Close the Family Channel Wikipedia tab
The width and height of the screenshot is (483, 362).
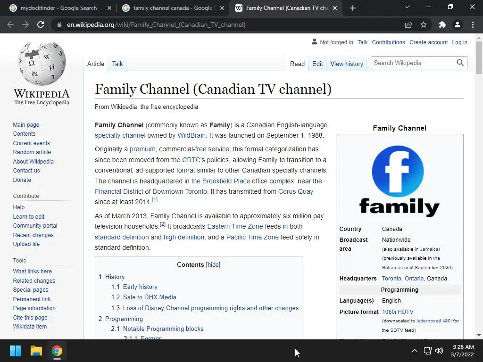point(335,8)
